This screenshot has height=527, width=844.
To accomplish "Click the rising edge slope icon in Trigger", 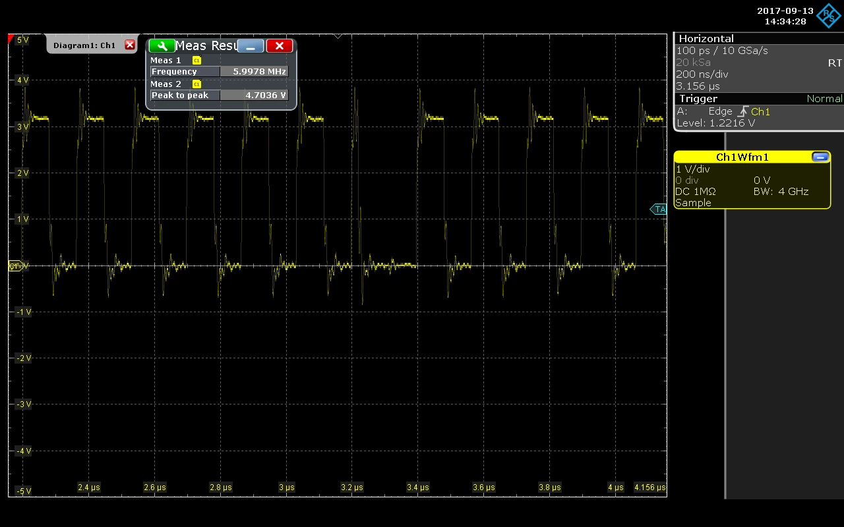I will click(742, 111).
